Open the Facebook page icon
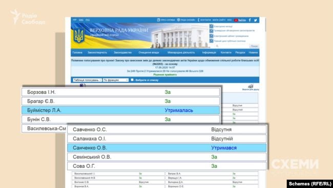The width and height of the screenshot is (333, 188). (x=250, y=20)
